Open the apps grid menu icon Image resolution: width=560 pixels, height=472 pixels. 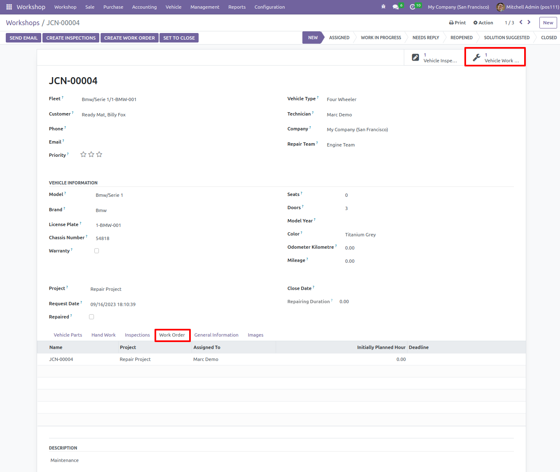tap(9, 7)
